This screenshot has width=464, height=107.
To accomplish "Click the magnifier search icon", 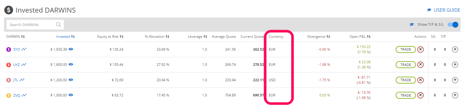I will click(59, 25).
